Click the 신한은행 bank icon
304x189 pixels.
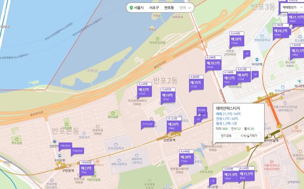pos(55,142)
